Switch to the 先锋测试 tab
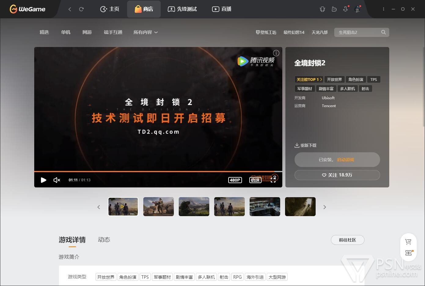Screen dimensions: 425x286 point(182,9)
